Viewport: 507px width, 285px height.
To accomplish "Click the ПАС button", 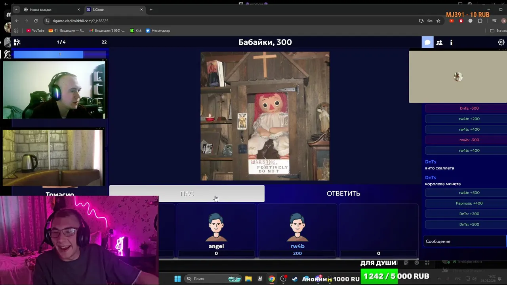I will (x=187, y=194).
